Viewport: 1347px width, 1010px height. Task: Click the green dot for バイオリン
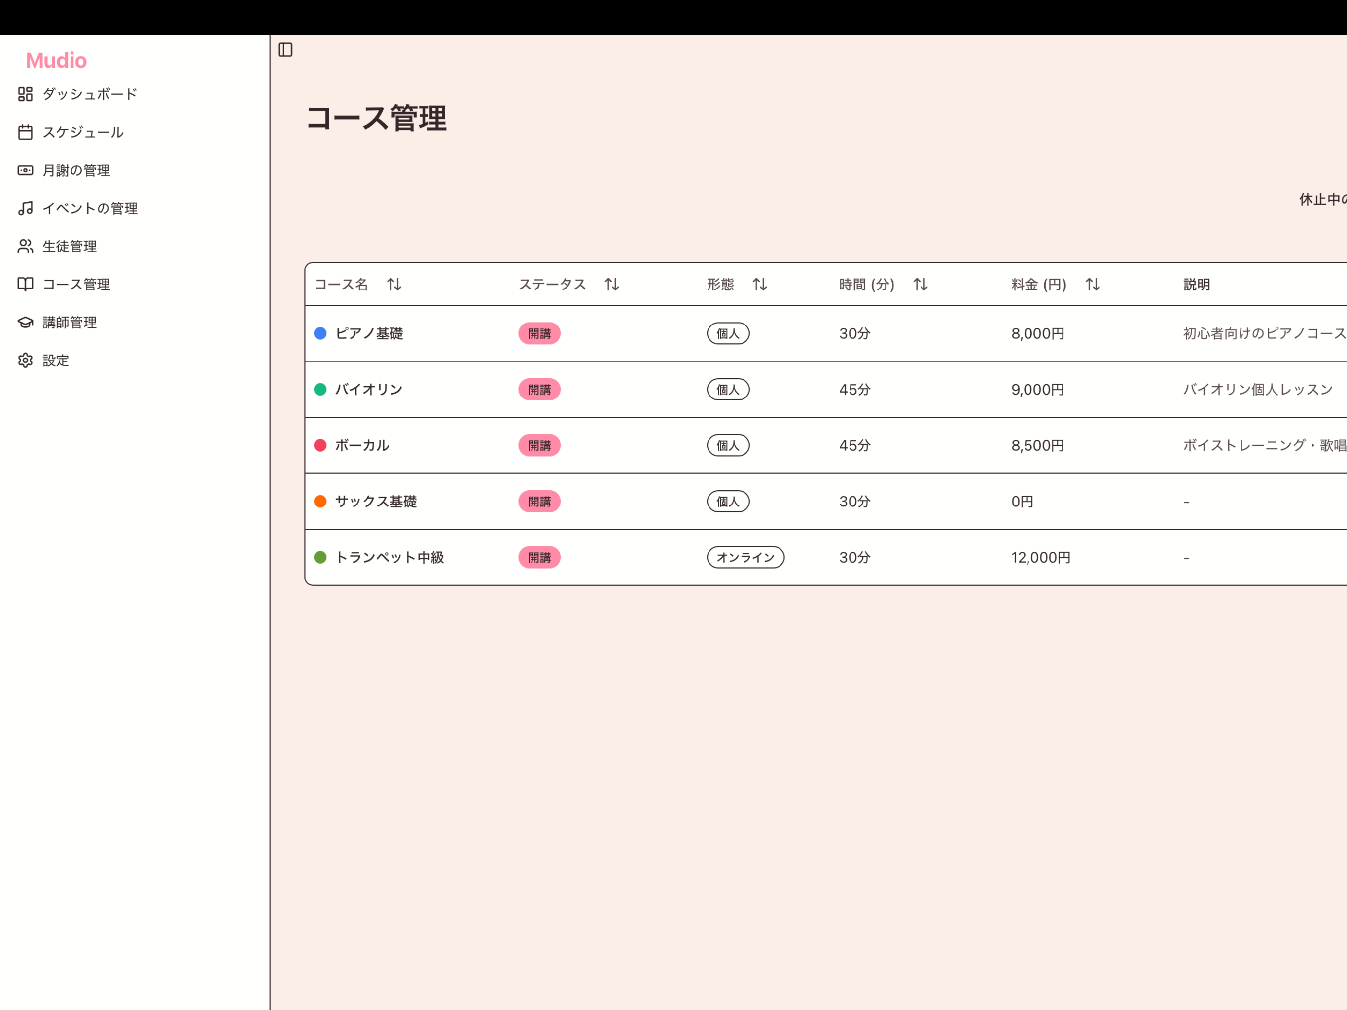click(x=320, y=389)
